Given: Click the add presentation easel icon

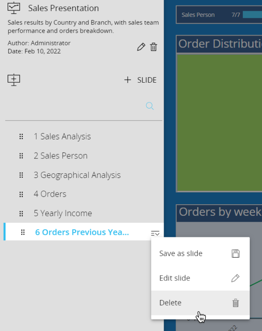Looking at the screenshot, I should (14, 80).
